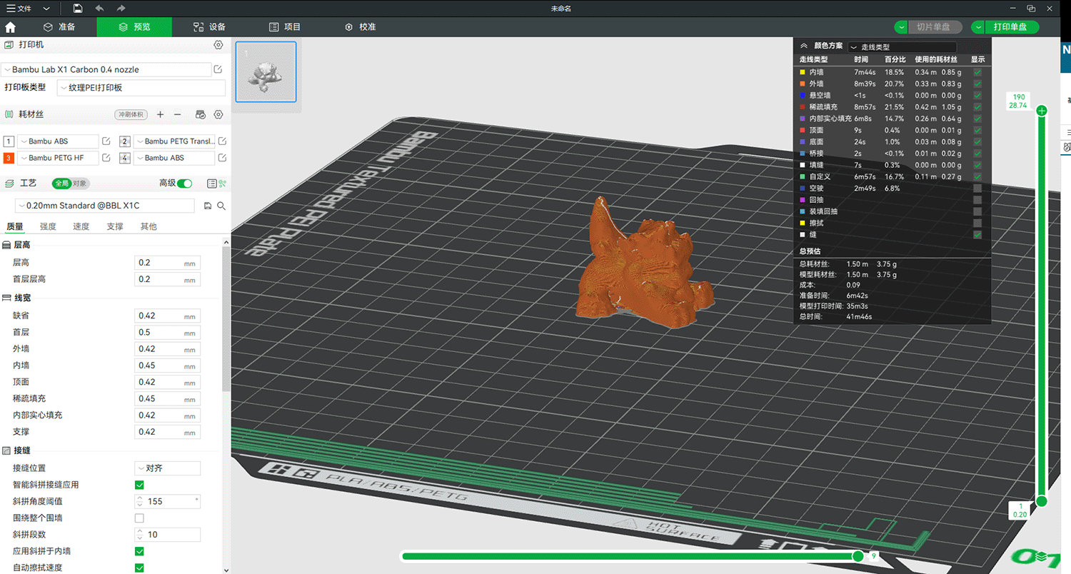
Task: Search process settings with magnifier icon
Action: 221,206
